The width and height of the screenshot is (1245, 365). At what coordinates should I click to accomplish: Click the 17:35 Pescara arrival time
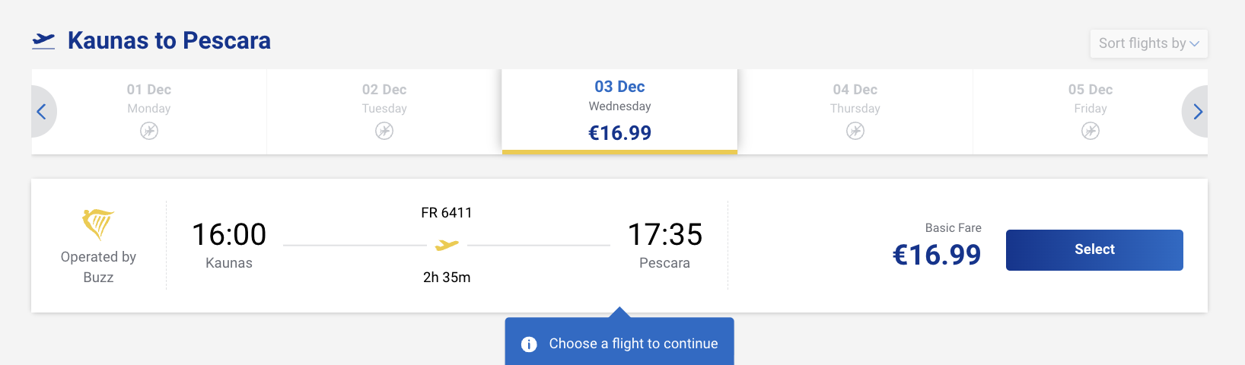(x=664, y=235)
